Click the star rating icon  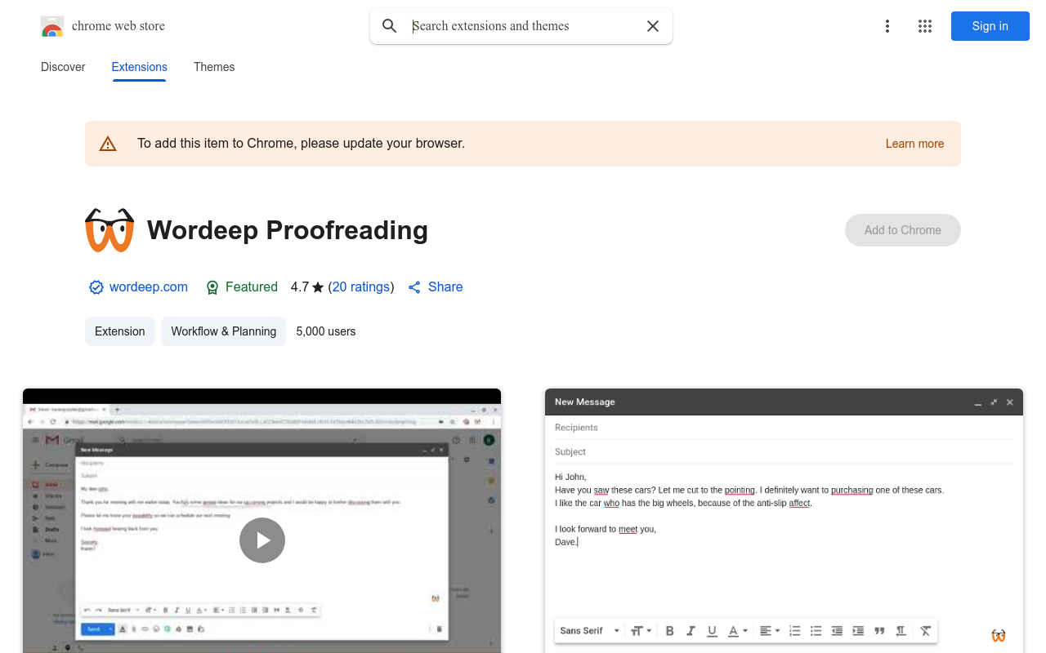point(318,287)
